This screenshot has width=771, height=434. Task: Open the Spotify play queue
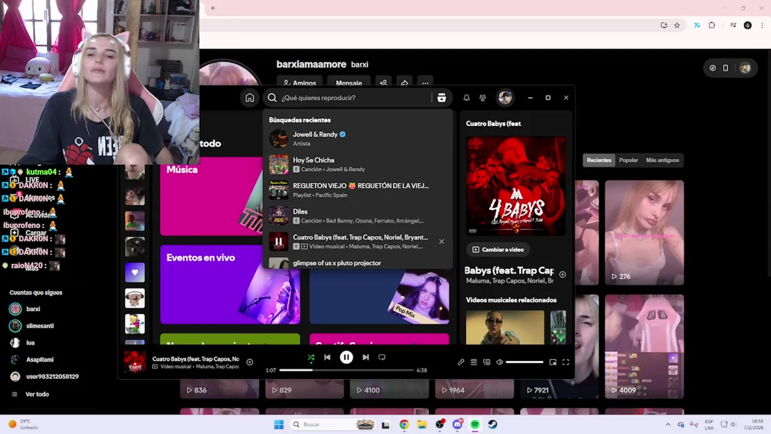[x=474, y=362]
